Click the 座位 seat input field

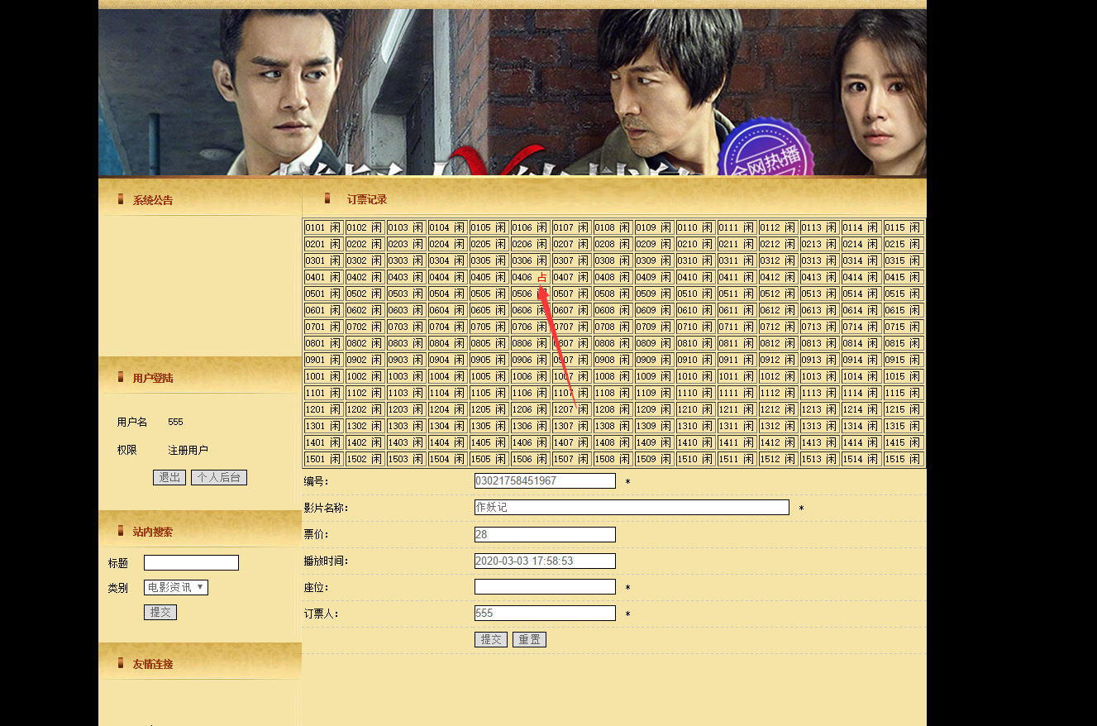(545, 587)
